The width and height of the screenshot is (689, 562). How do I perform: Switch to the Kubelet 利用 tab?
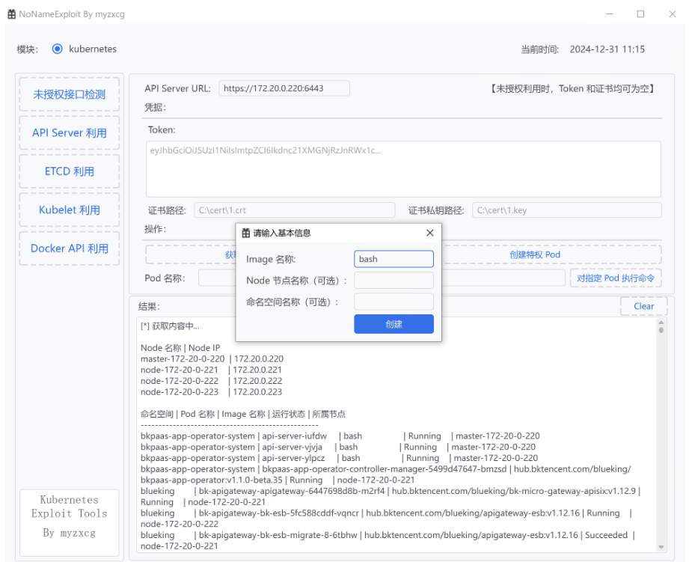pyautogui.click(x=69, y=210)
